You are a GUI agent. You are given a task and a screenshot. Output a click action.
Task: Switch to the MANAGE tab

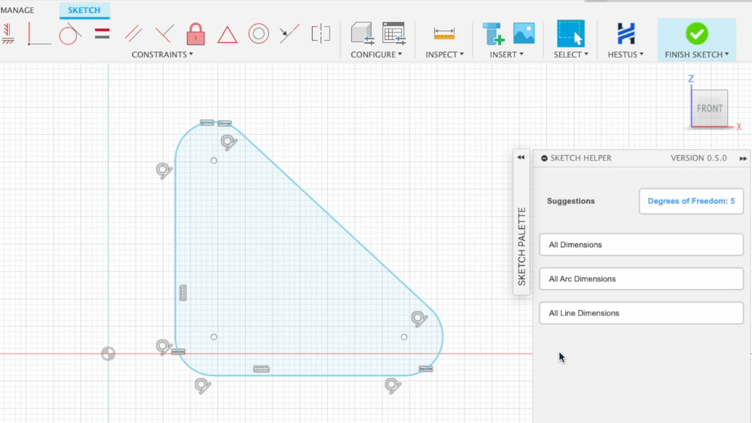18,10
